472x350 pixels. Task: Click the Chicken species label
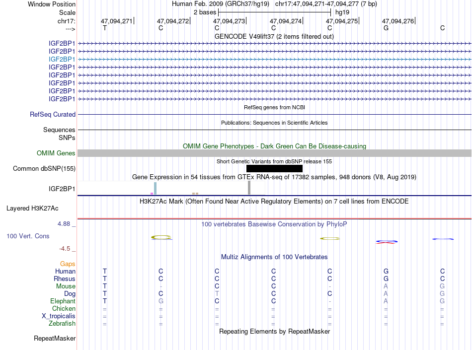coord(64,308)
